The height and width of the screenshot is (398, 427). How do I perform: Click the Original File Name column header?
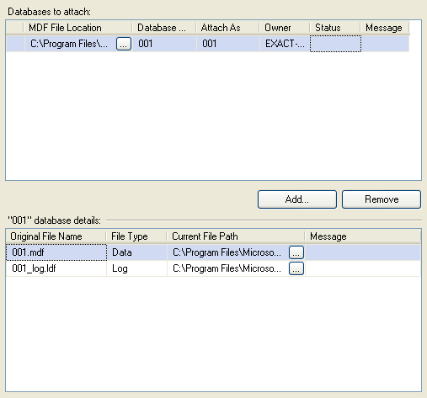[56, 236]
